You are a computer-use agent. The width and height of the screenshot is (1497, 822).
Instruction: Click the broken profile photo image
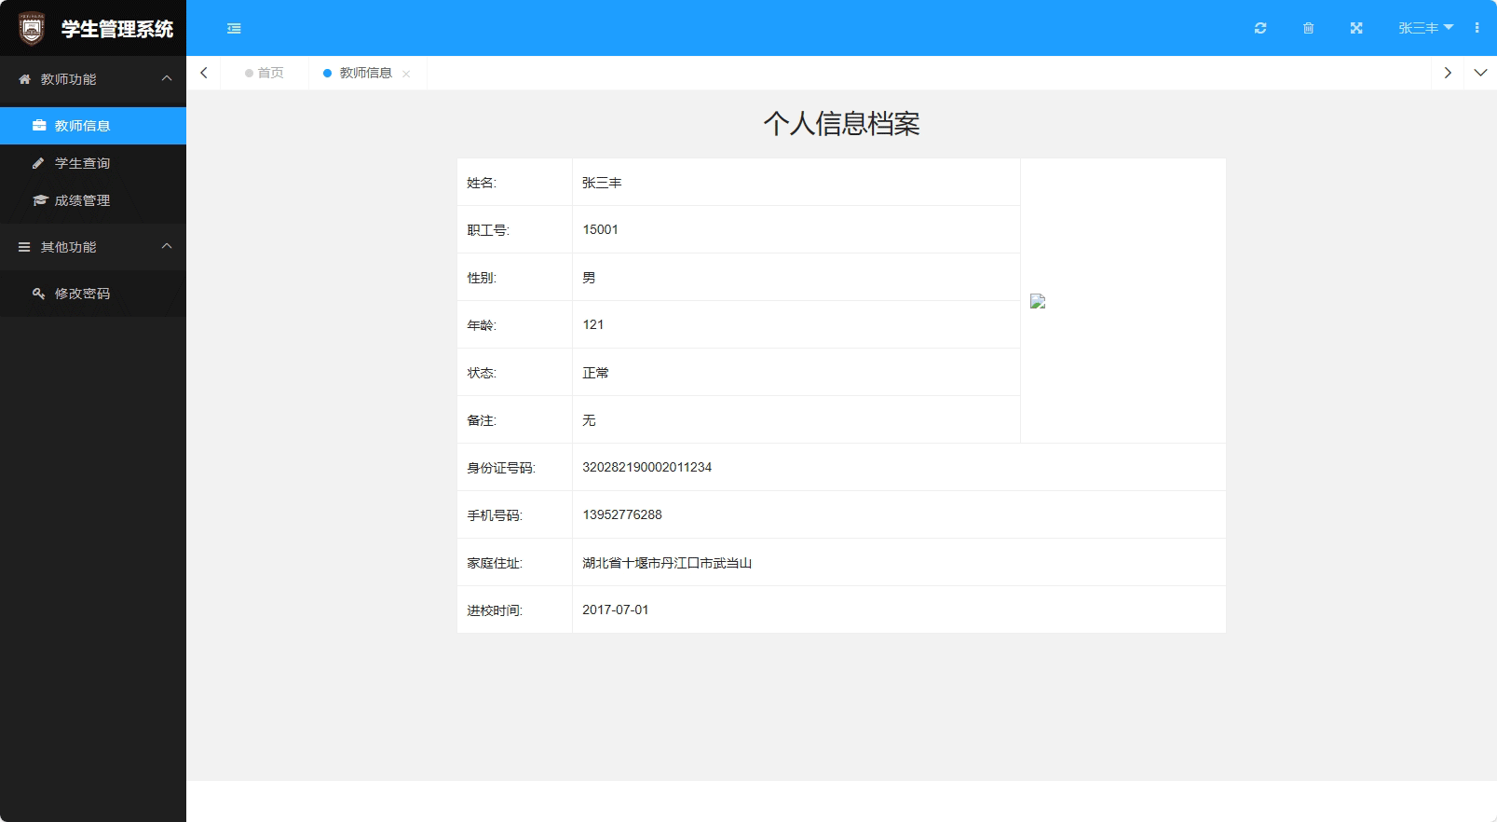coord(1038,301)
